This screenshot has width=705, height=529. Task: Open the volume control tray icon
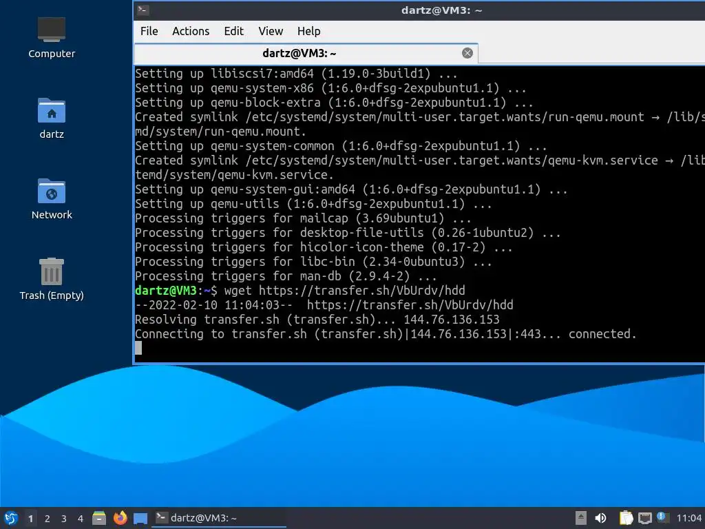(600, 518)
